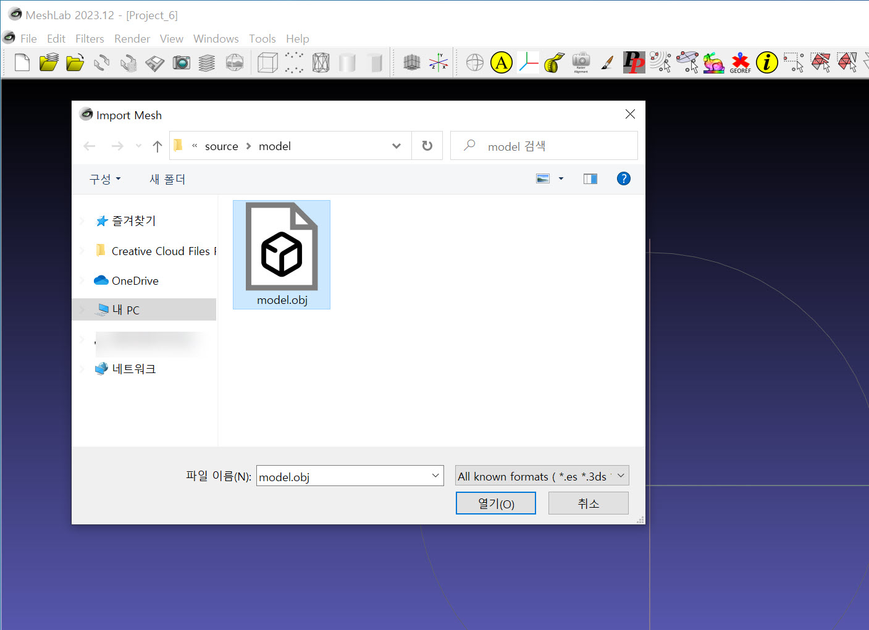Viewport: 869px width, 630px height.
Task: Select Creative Cloud Files in navigation pane
Action: [x=156, y=251]
